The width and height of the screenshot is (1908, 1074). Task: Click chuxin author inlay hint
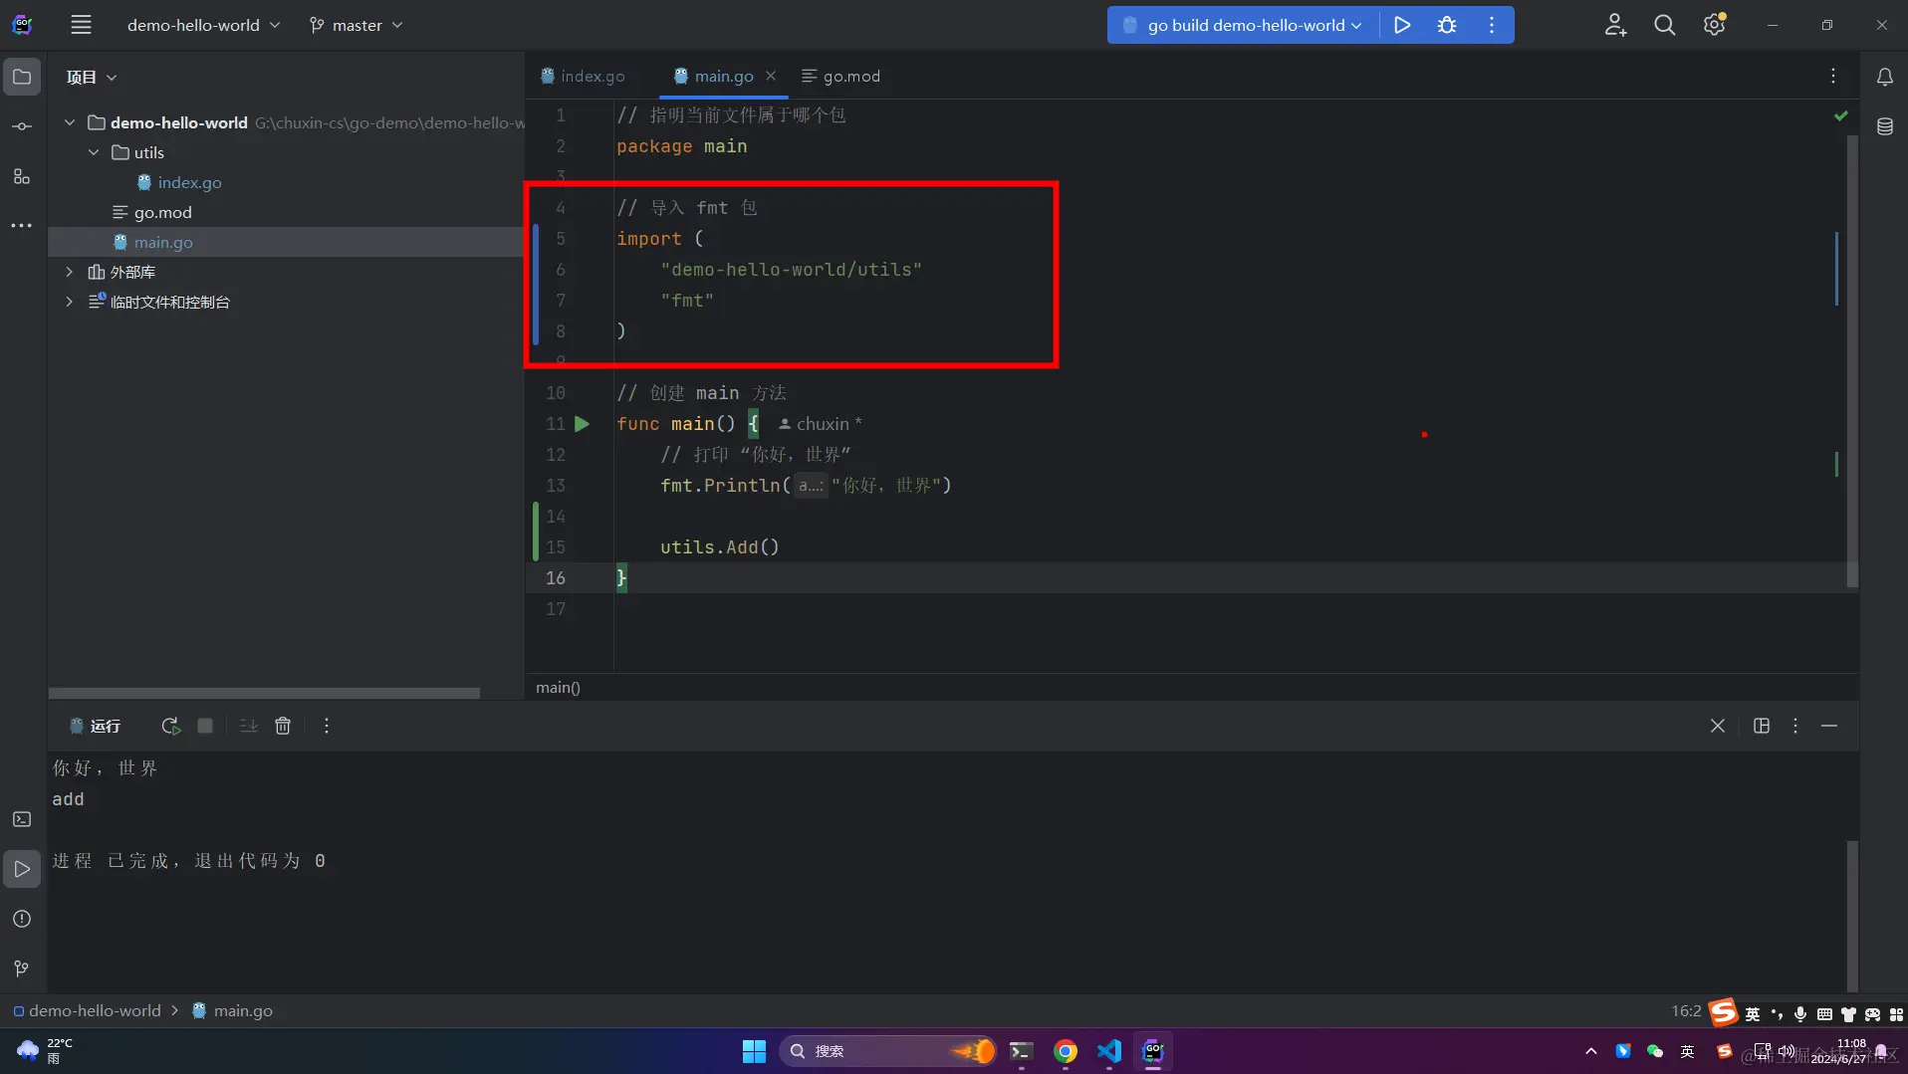click(x=821, y=424)
